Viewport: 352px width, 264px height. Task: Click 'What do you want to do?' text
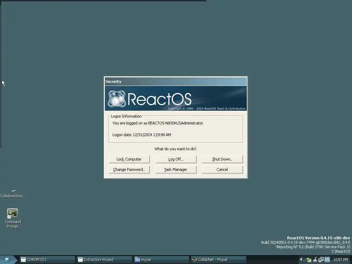point(175,149)
